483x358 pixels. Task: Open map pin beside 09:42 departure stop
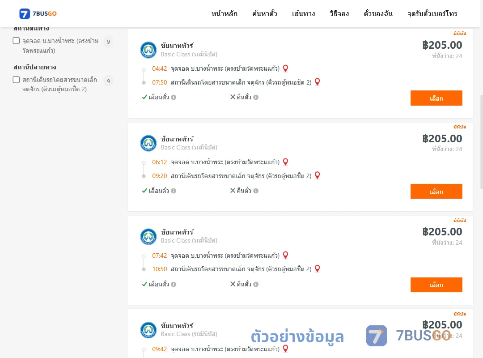click(285, 349)
